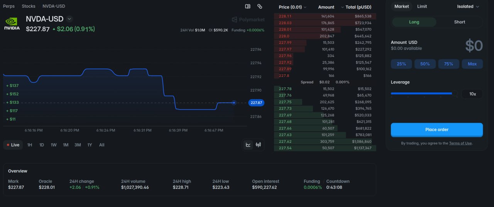The width and height of the screenshot is (494, 207).
Task: Select the 1H chart range
Action: (x=30, y=145)
